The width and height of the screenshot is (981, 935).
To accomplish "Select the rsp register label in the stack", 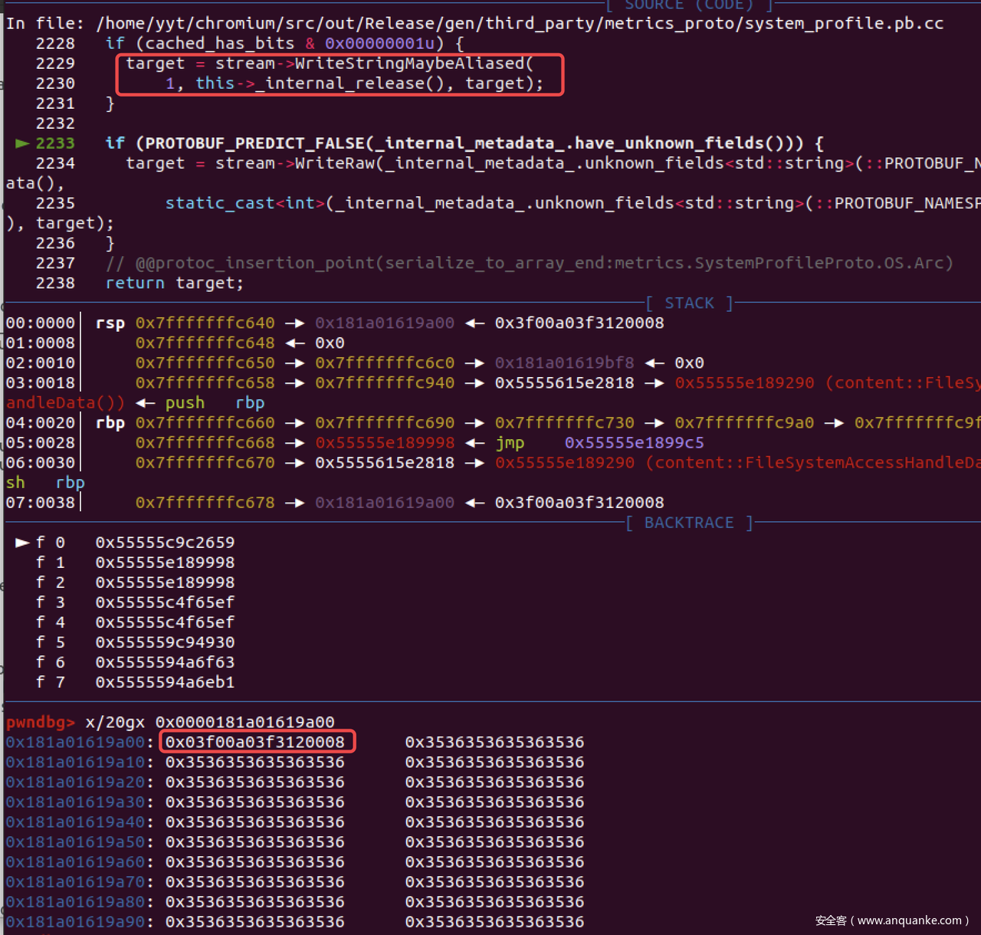I will 110,323.
